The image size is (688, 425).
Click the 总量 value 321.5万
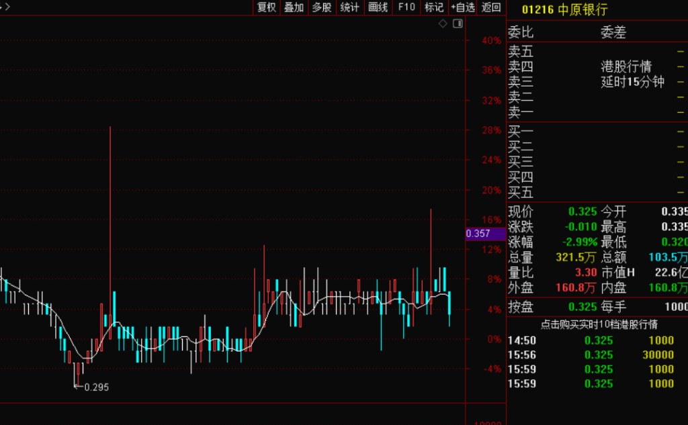[576, 257]
